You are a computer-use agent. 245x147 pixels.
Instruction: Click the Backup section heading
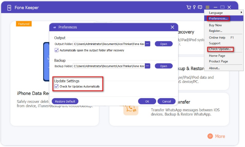click(60, 60)
